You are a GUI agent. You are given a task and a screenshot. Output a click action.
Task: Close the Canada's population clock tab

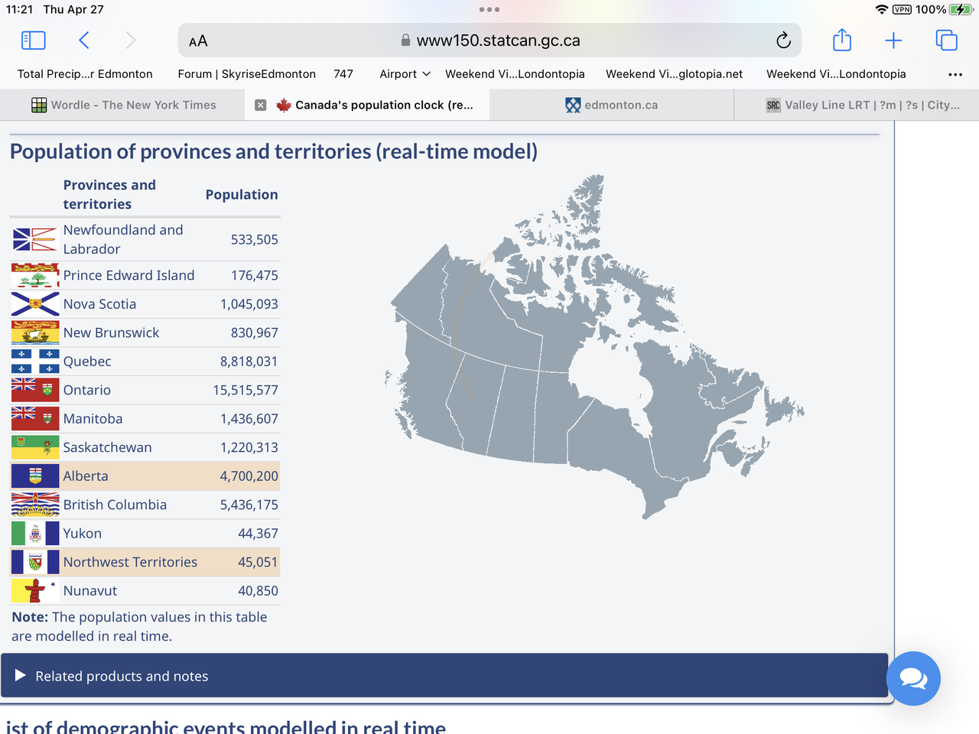tap(261, 106)
